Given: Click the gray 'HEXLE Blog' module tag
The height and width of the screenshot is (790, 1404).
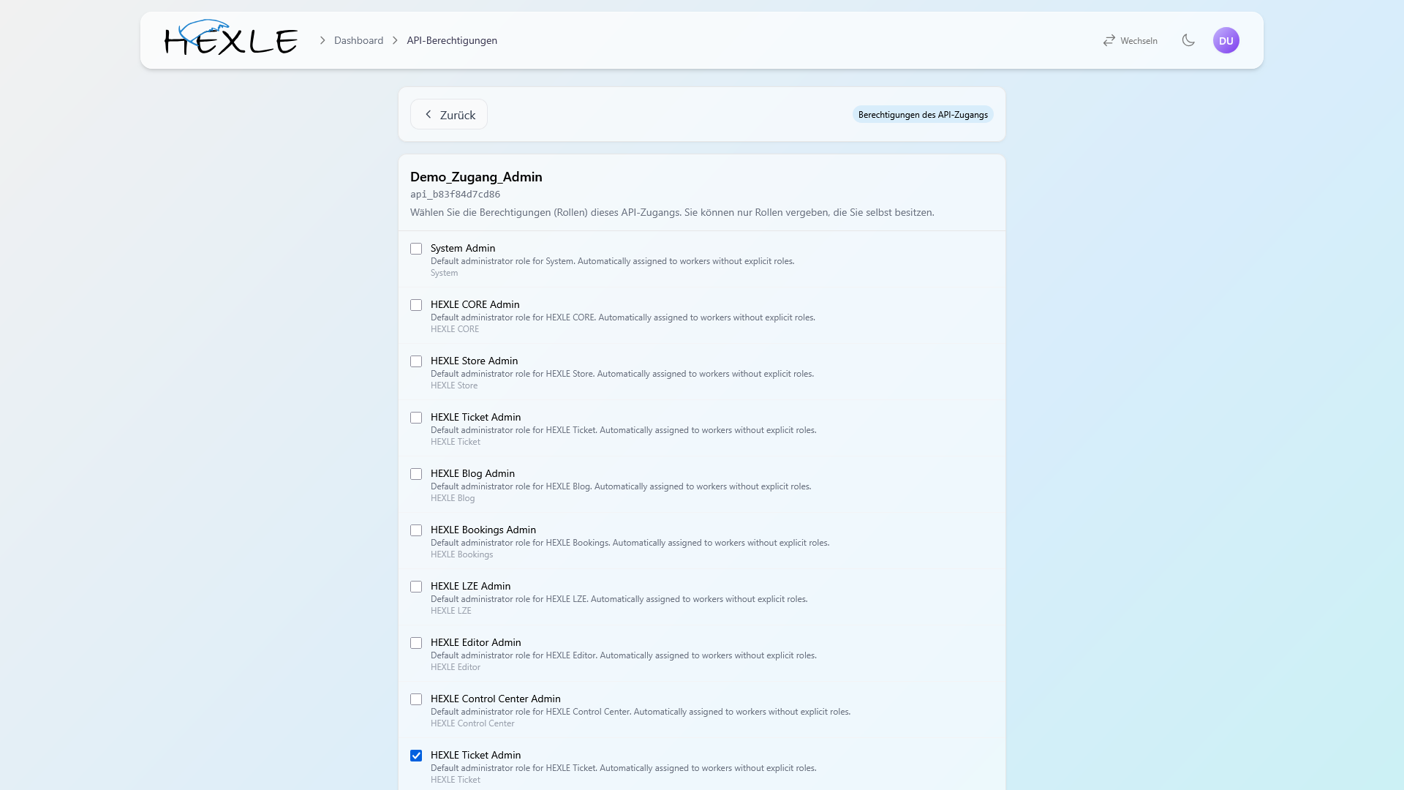Looking at the screenshot, I should point(453,498).
